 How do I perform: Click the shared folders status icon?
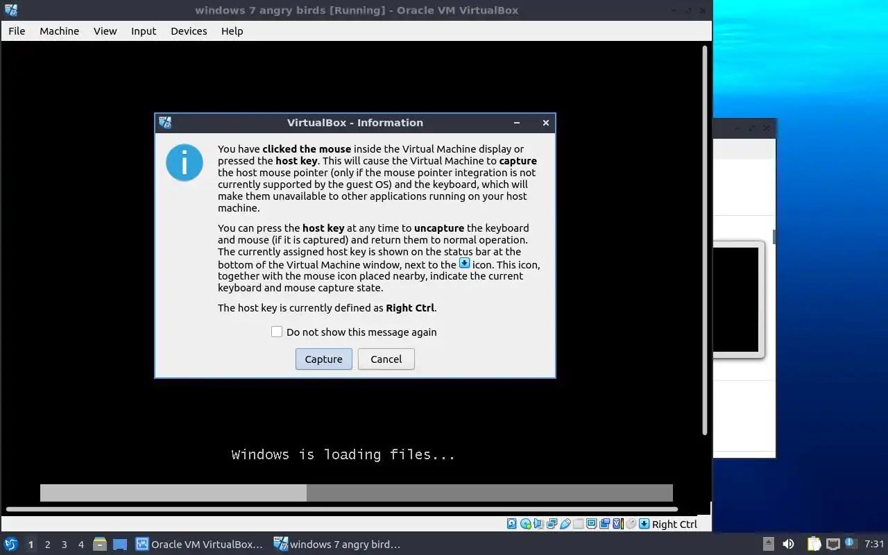click(x=579, y=524)
